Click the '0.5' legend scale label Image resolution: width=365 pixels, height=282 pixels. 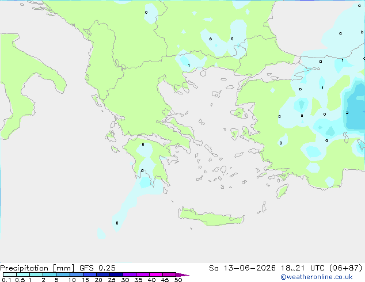coord(20,280)
